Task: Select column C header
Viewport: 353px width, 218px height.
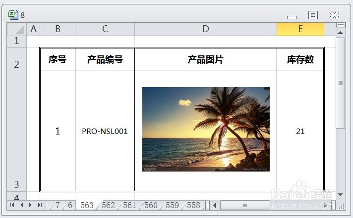Action: (105, 29)
